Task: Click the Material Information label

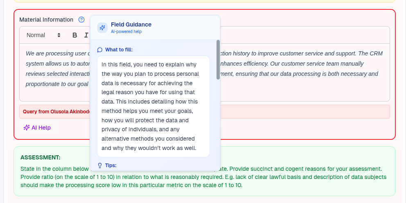Action: (46, 20)
